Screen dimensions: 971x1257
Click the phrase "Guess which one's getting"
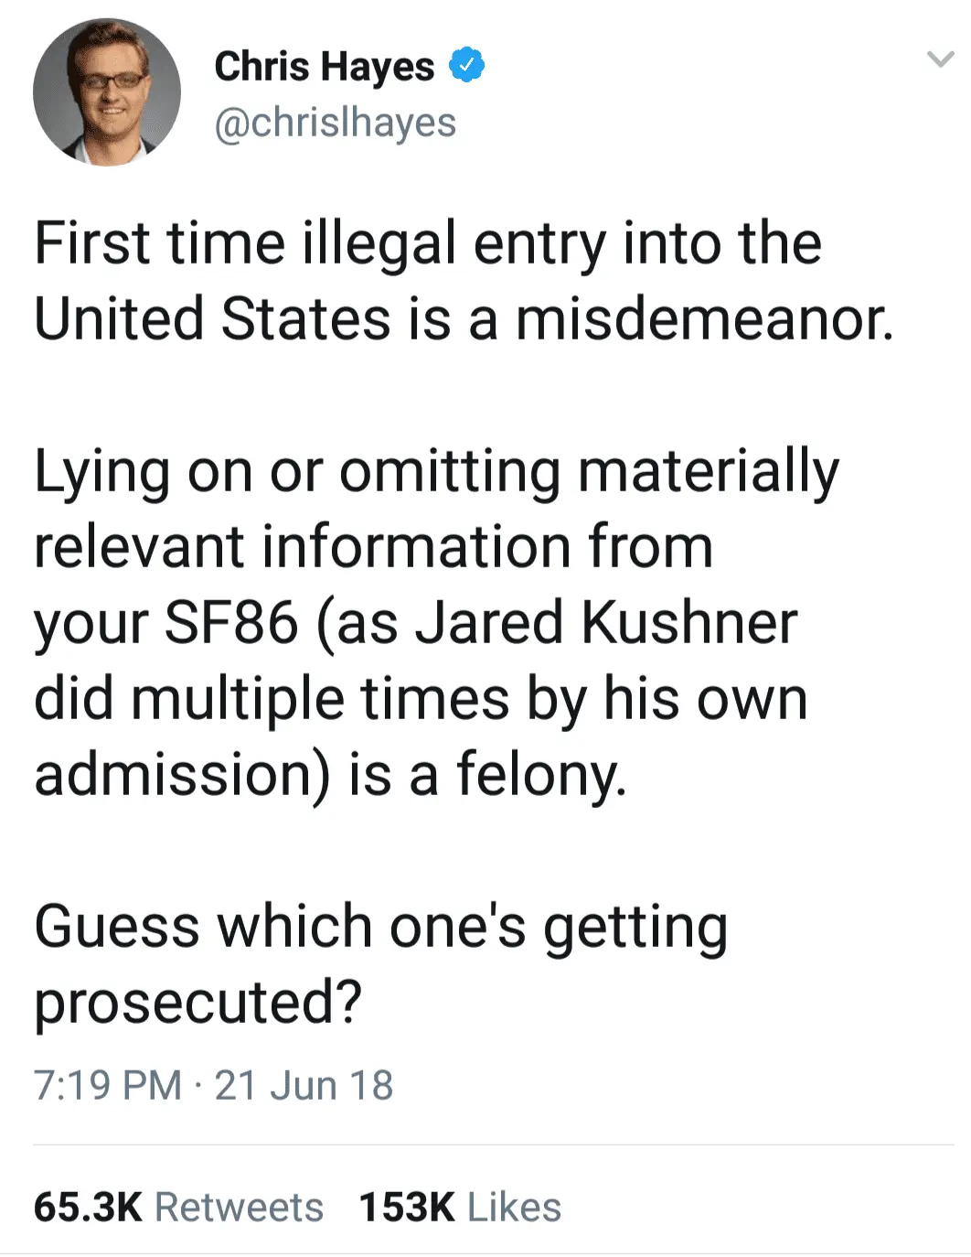point(380,926)
